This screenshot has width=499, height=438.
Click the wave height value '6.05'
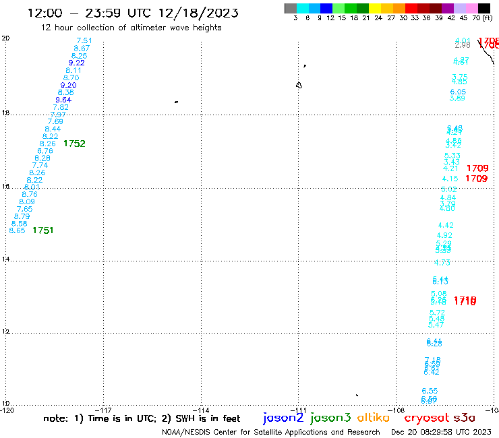458,92
